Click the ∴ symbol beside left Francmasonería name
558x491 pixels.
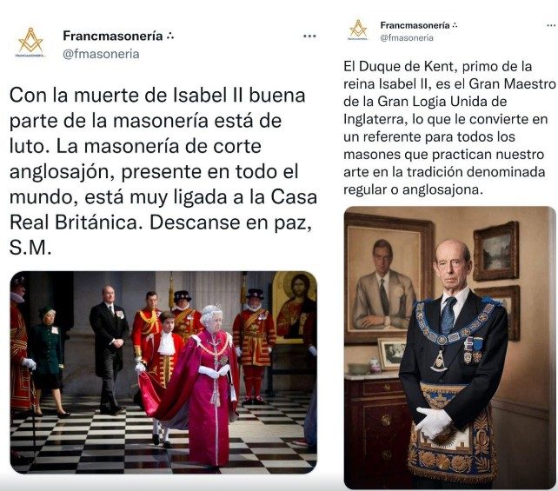click(170, 36)
